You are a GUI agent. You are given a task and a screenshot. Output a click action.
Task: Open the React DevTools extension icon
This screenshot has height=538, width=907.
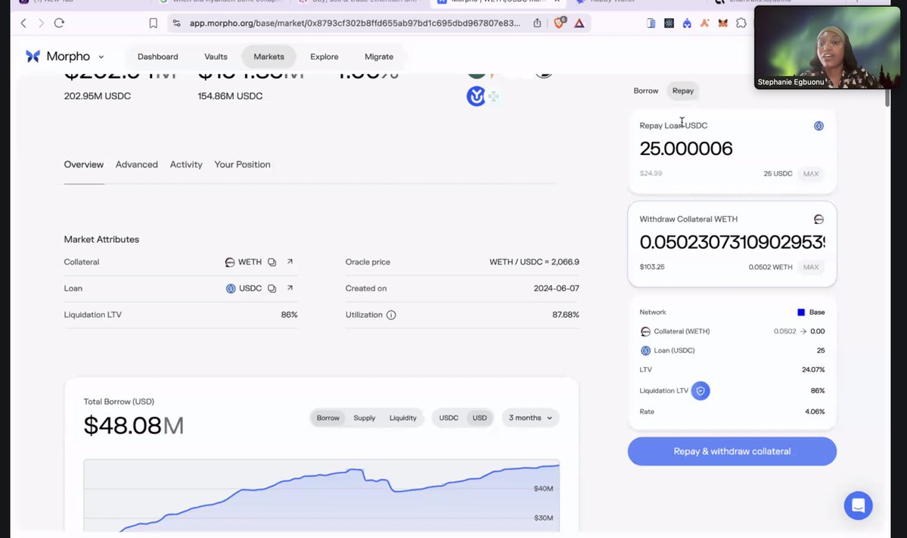pos(669,23)
